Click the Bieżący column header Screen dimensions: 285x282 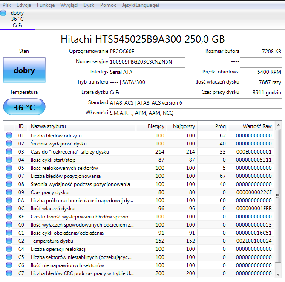pyautogui.click(x=151, y=126)
